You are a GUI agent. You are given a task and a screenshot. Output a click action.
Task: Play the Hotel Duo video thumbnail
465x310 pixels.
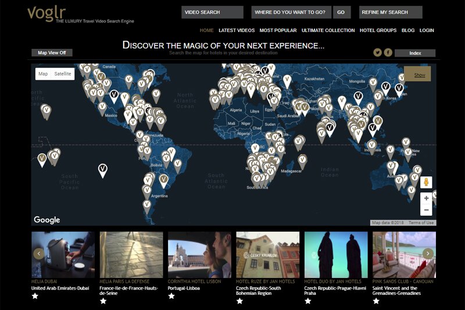336,255
